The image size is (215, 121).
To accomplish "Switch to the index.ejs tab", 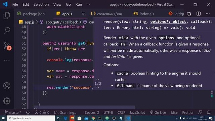I will 144,14.
